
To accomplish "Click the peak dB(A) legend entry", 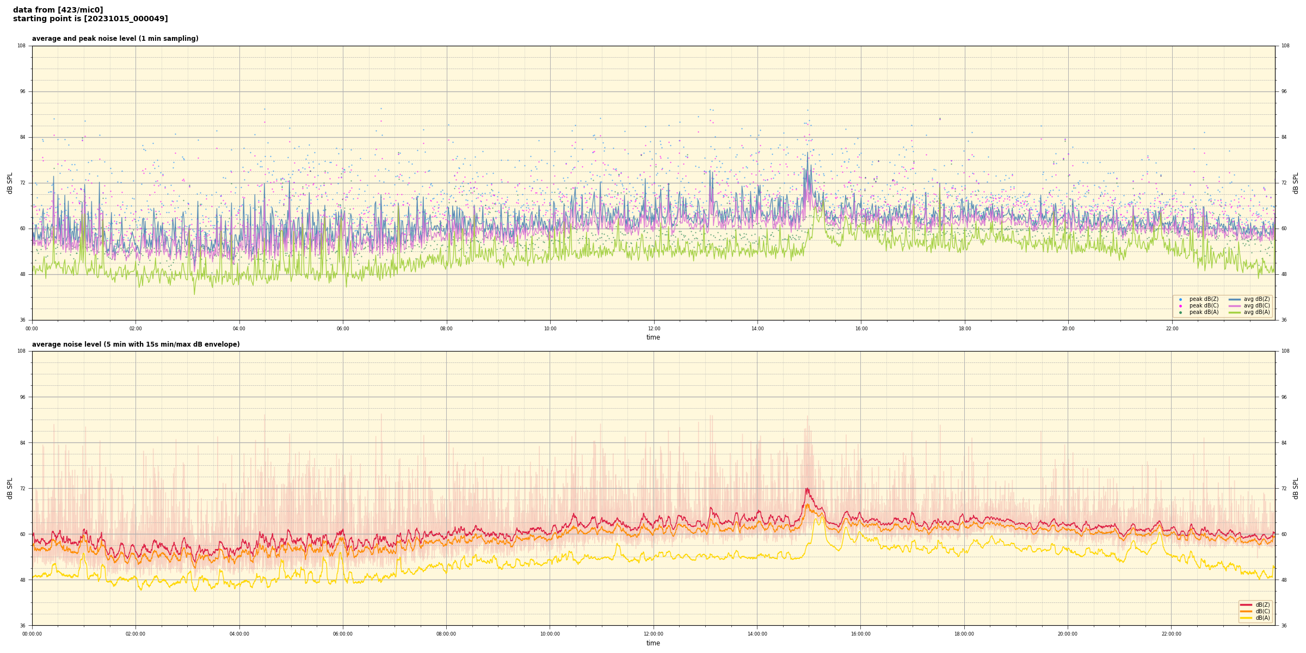I will coord(1204,312).
